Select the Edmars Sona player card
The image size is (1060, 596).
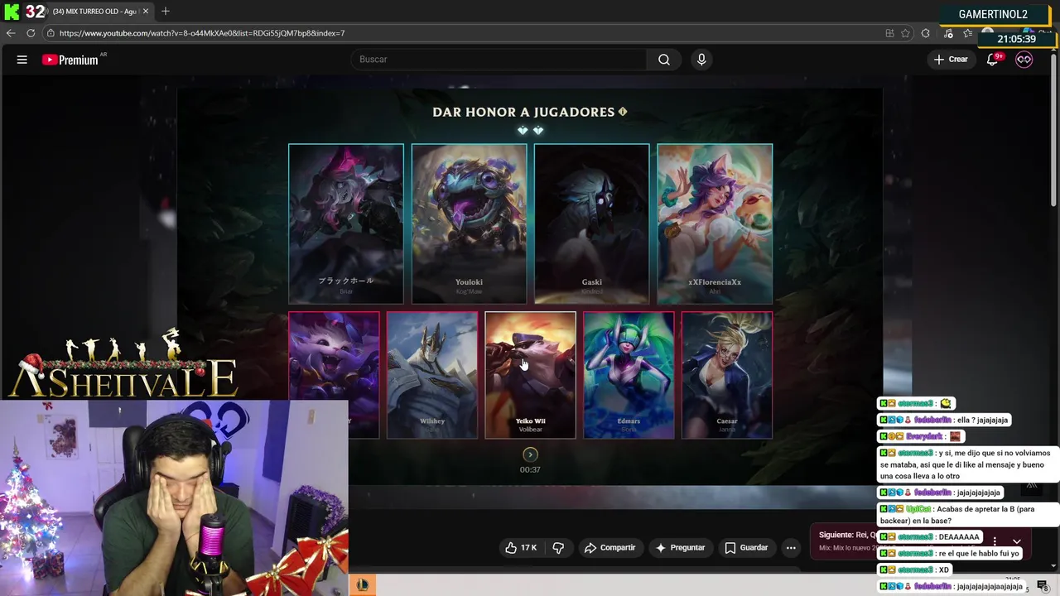coord(629,375)
